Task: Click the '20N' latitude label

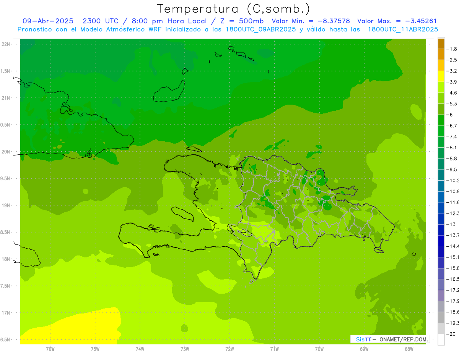Action: coord(6,152)
